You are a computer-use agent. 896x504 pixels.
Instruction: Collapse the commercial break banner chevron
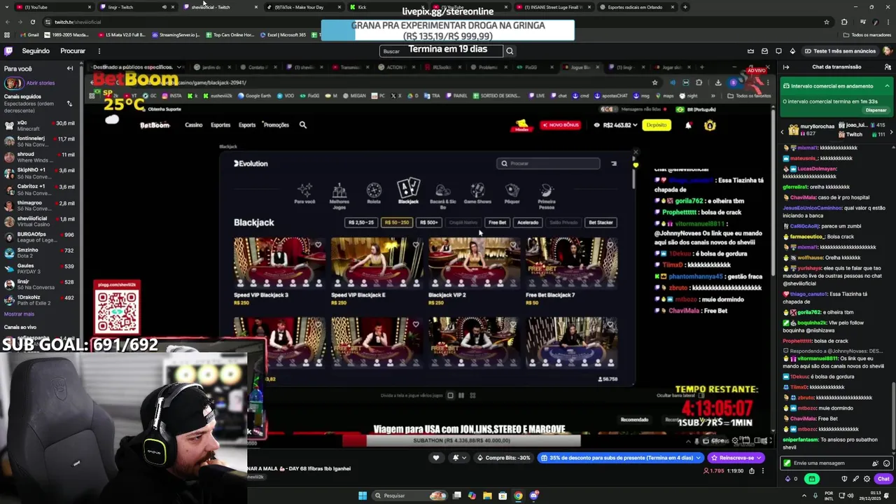(887, 86)
